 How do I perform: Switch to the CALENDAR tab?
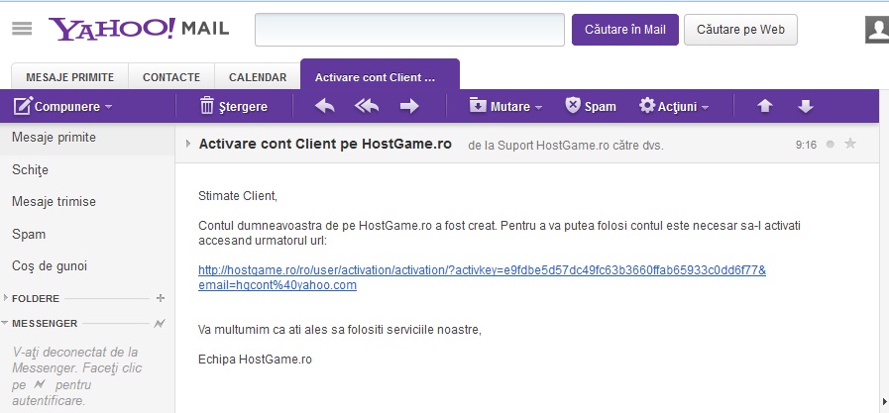point(258,77)
